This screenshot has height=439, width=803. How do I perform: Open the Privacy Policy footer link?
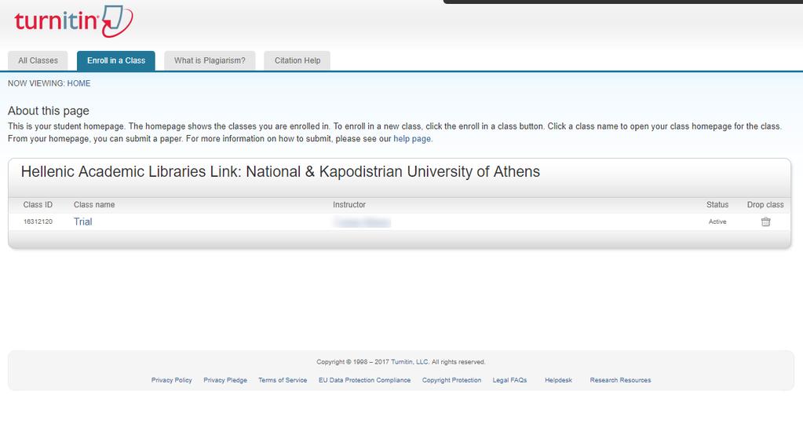(172, 380)
